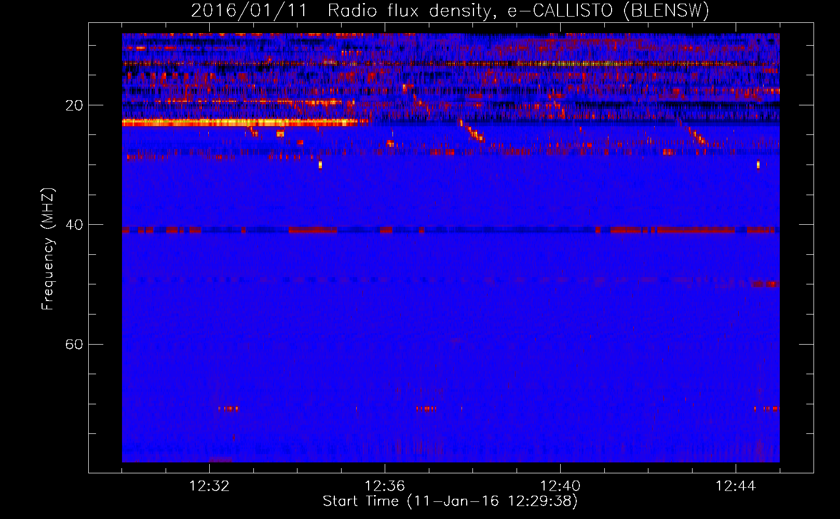
Task: Click the plot title with date 2016/01/11
Action: (450, 11)
